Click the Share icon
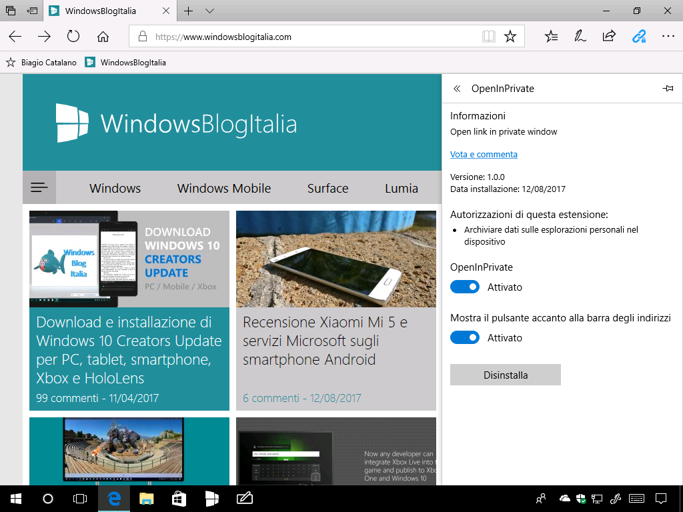 (609, 36)
